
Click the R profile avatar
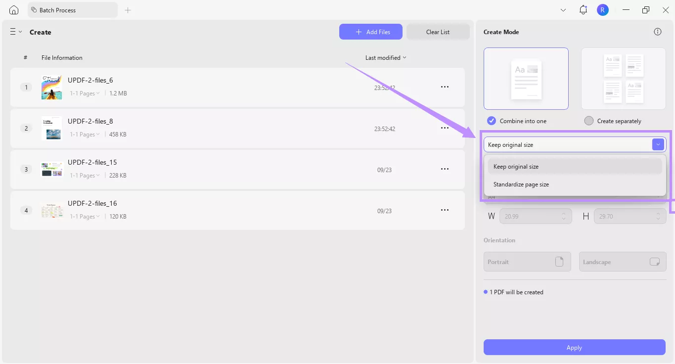tap(602, 9)
